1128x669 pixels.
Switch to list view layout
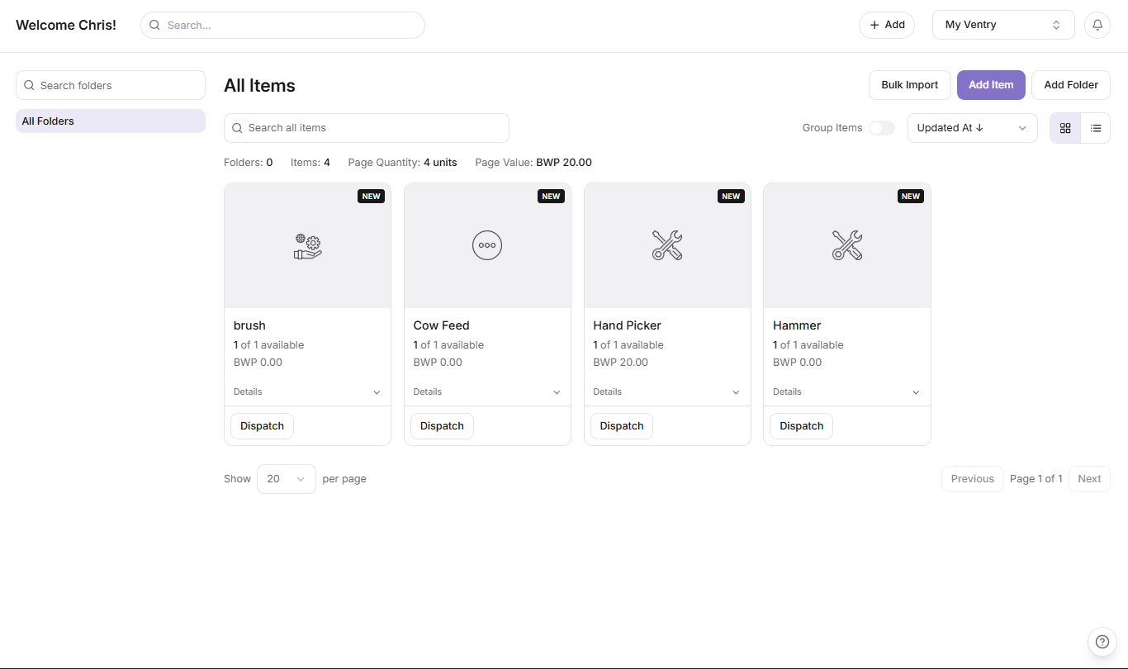[x=1096, y=128]
